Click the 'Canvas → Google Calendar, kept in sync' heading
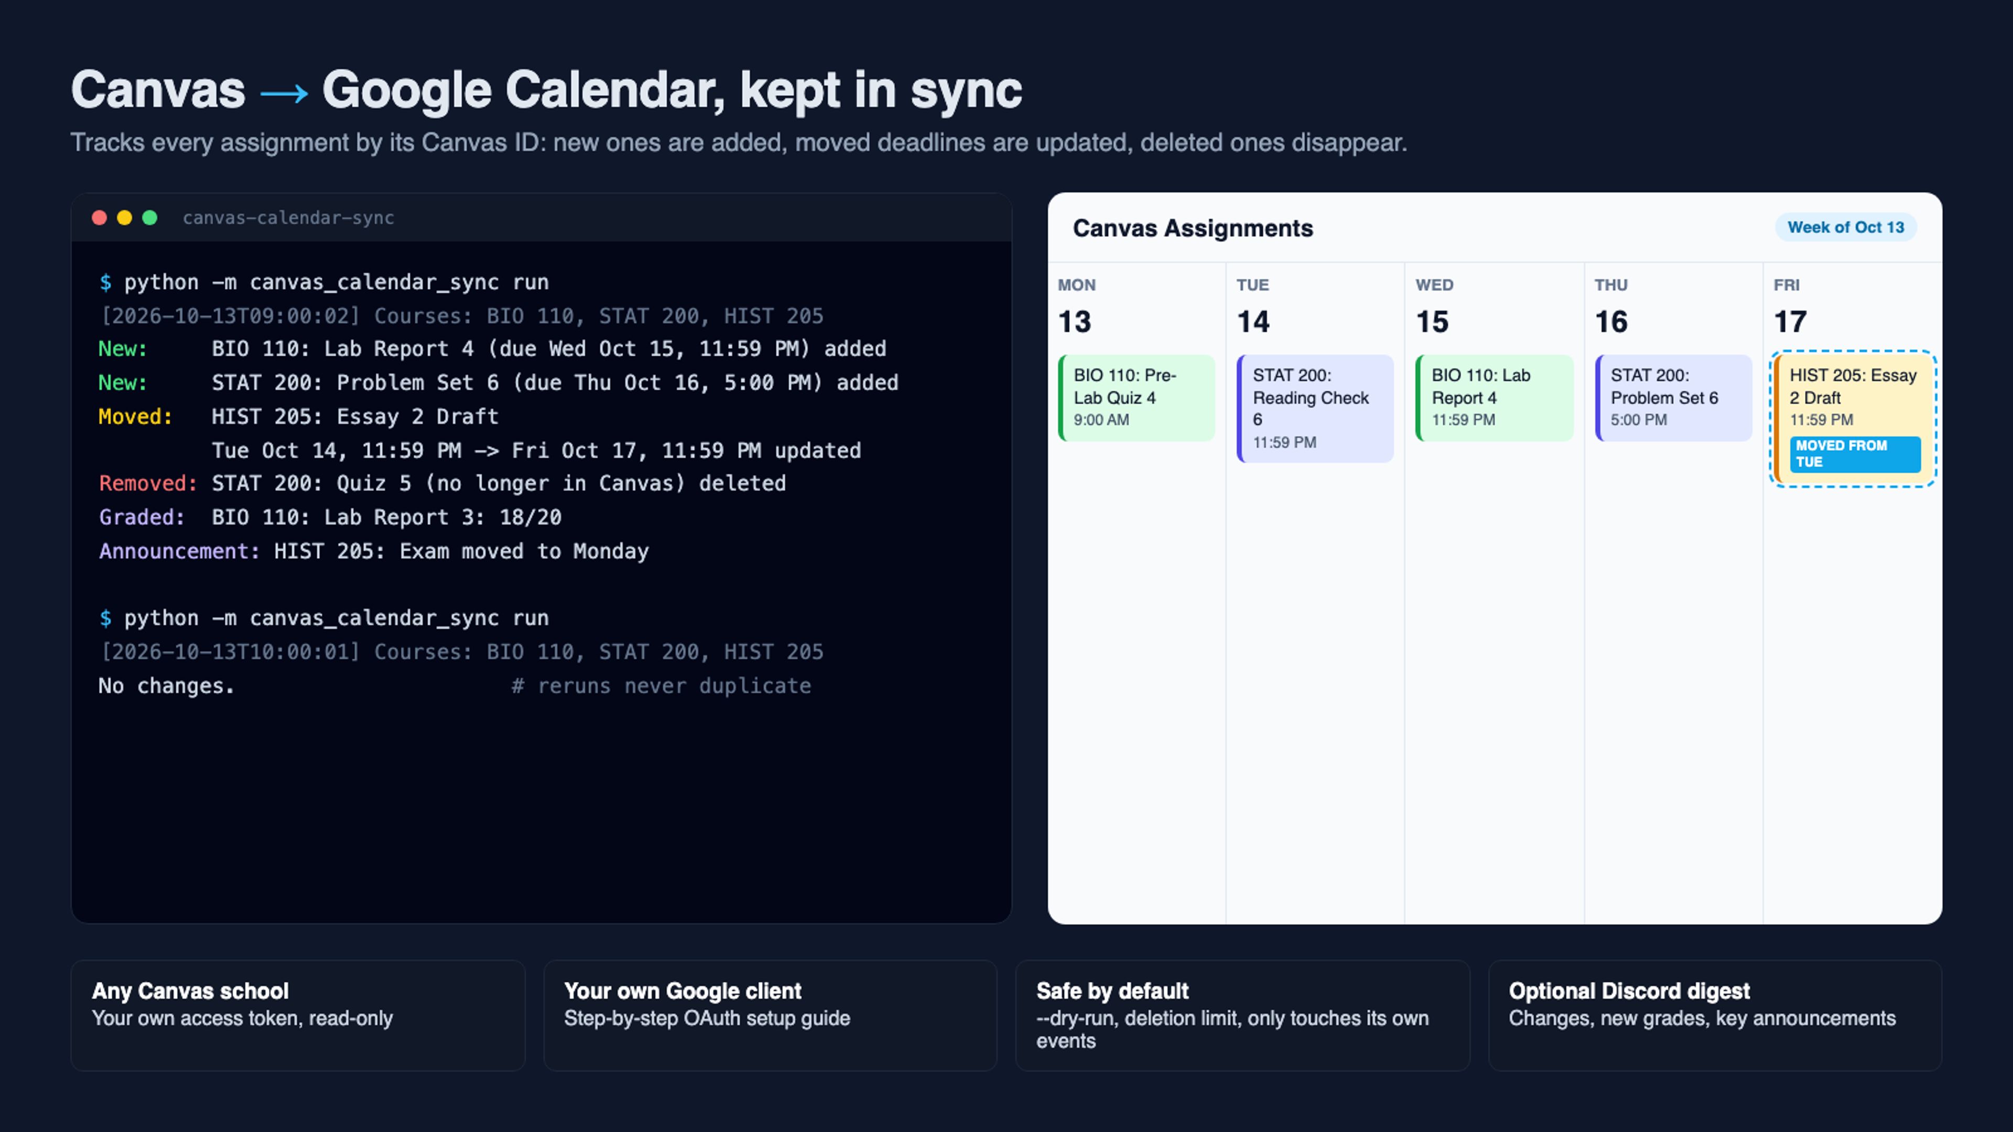 (x=546, y=91)
